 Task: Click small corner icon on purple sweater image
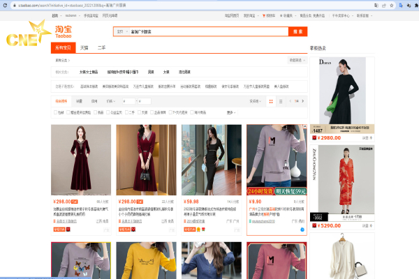click(304, 126)
